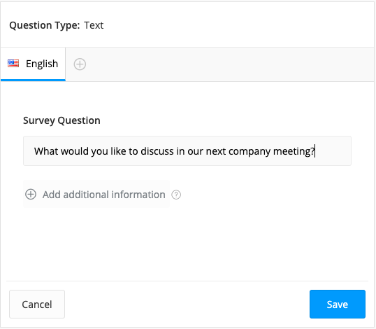Click the Question Type label
The width and height of the screenshot is (376, 329).
(44, 25)
